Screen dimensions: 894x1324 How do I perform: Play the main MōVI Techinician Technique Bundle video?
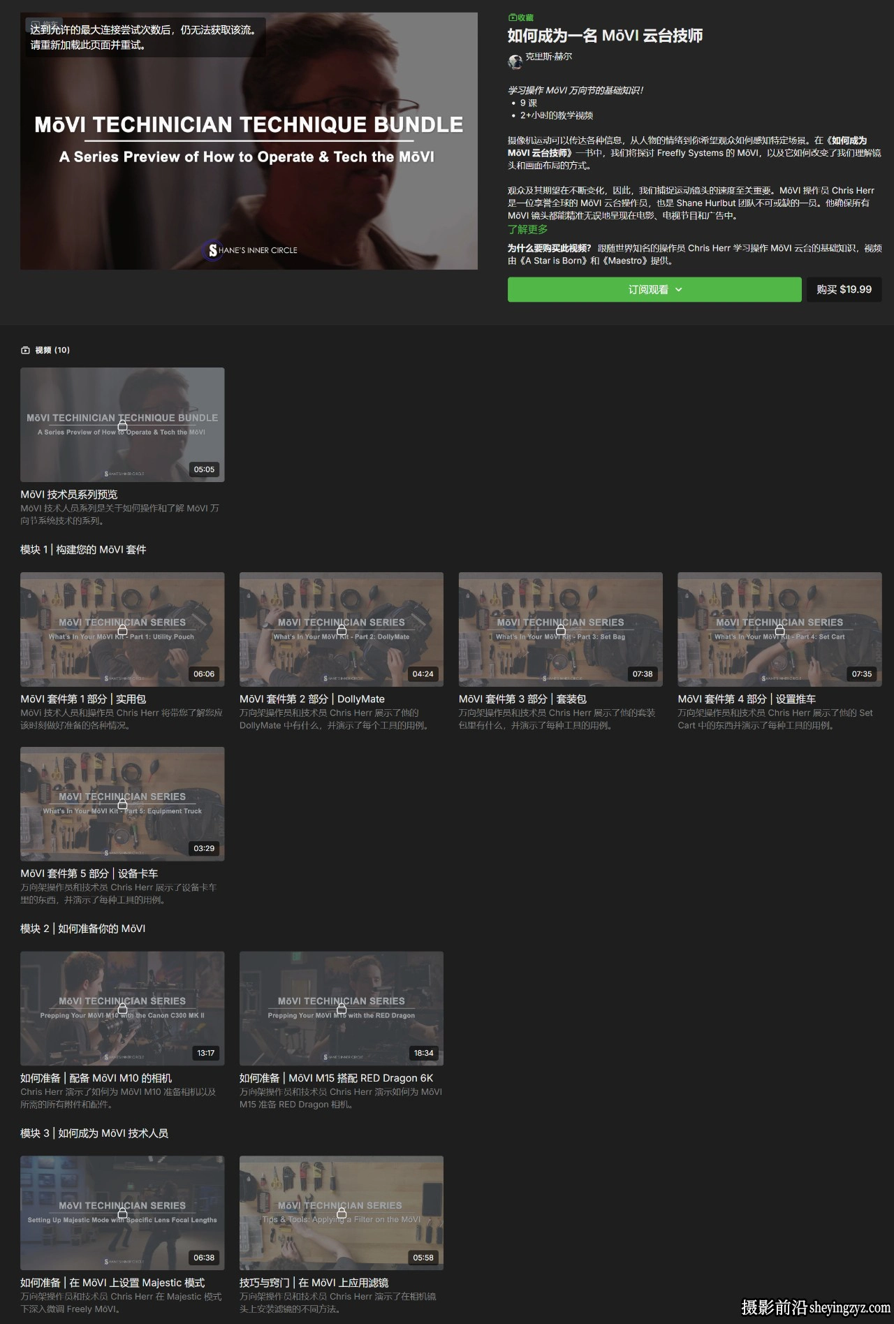click(249, 141)
